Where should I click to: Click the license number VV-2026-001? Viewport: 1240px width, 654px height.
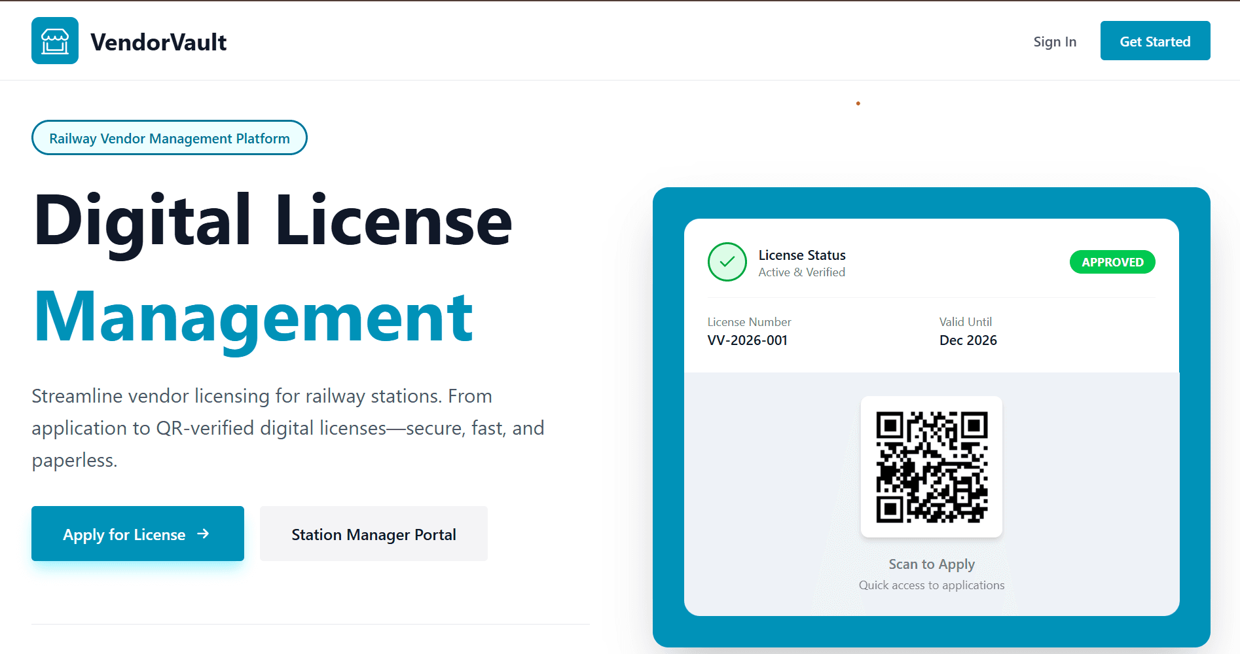[x=747, y=340]
